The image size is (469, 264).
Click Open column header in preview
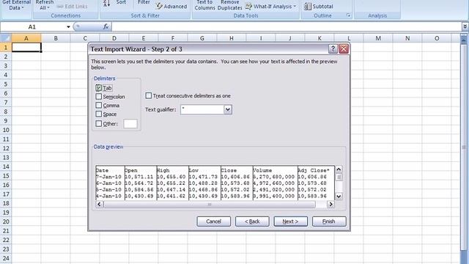click(x=130, y=170)
